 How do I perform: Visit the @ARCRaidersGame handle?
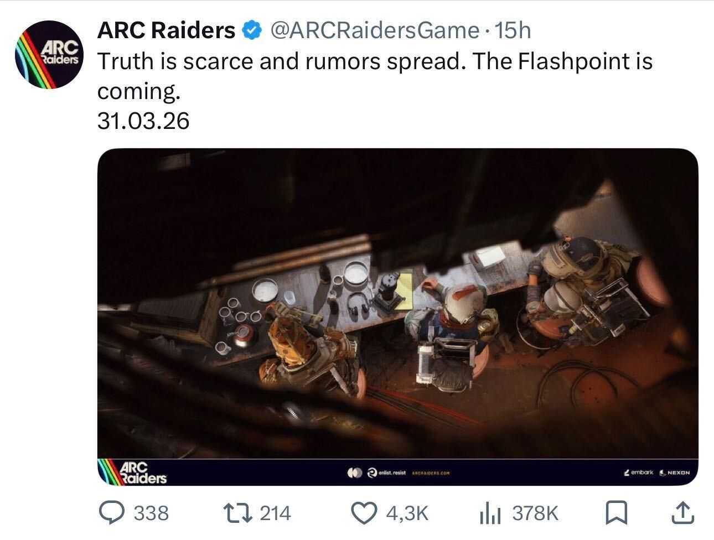point(374,30)
